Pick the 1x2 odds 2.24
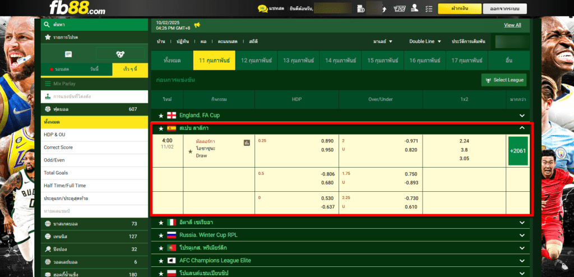This screenshot has height=277, width=574. tap(464, 141)
